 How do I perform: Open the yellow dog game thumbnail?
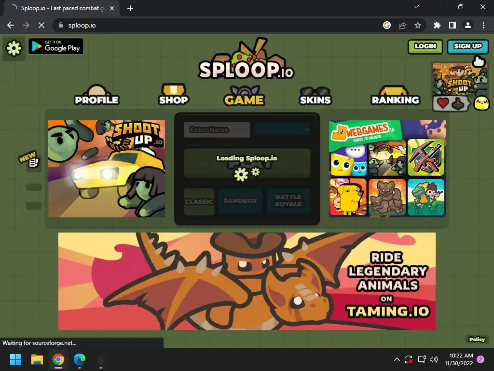coord(348,197)
